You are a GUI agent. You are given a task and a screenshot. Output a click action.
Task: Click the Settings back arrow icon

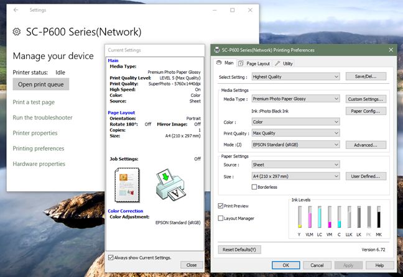(16, 10)
